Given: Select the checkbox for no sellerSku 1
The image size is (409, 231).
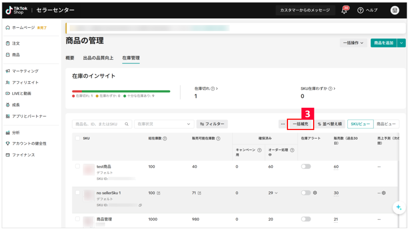Looking at the screenshot, I should (x=77, y=192).
